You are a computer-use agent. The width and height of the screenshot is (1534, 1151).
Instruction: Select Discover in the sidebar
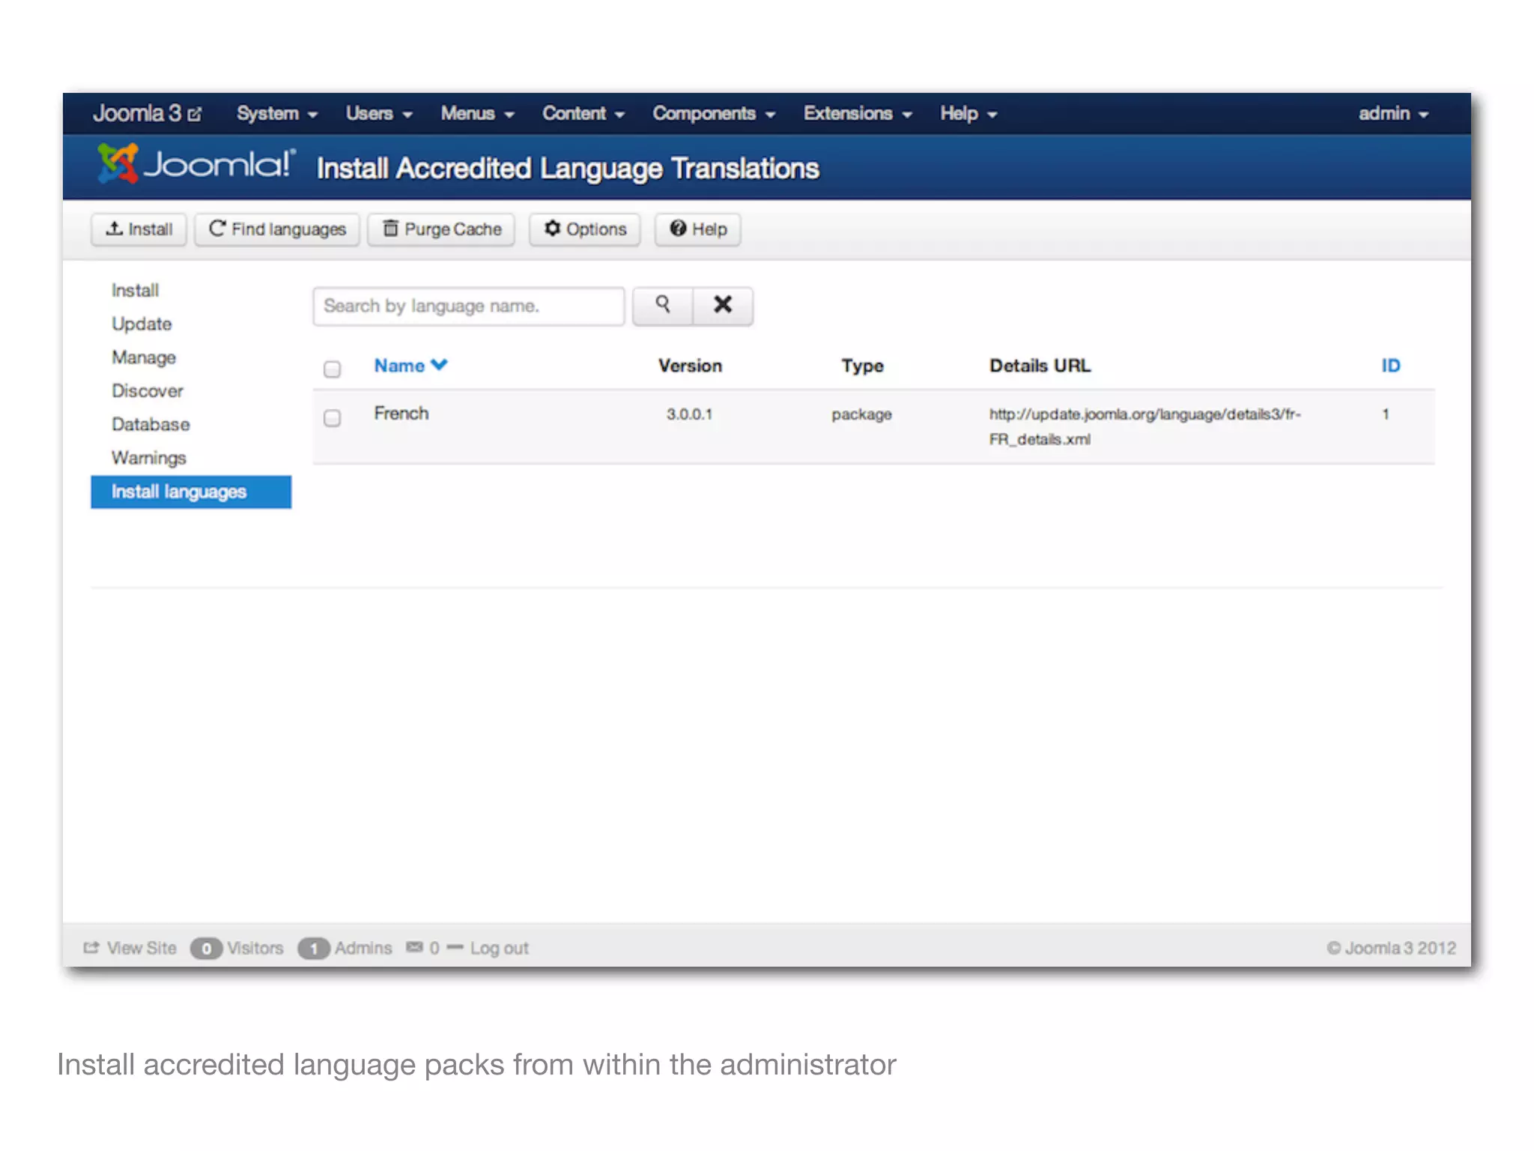click(x=148, y=391)
